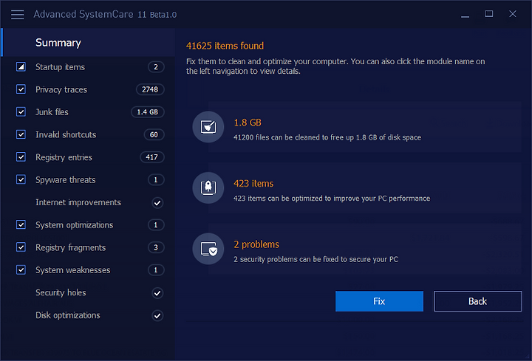Click the '2 security problems' description
The width and height of the screenshot is (532, 361).
point(316,259)
